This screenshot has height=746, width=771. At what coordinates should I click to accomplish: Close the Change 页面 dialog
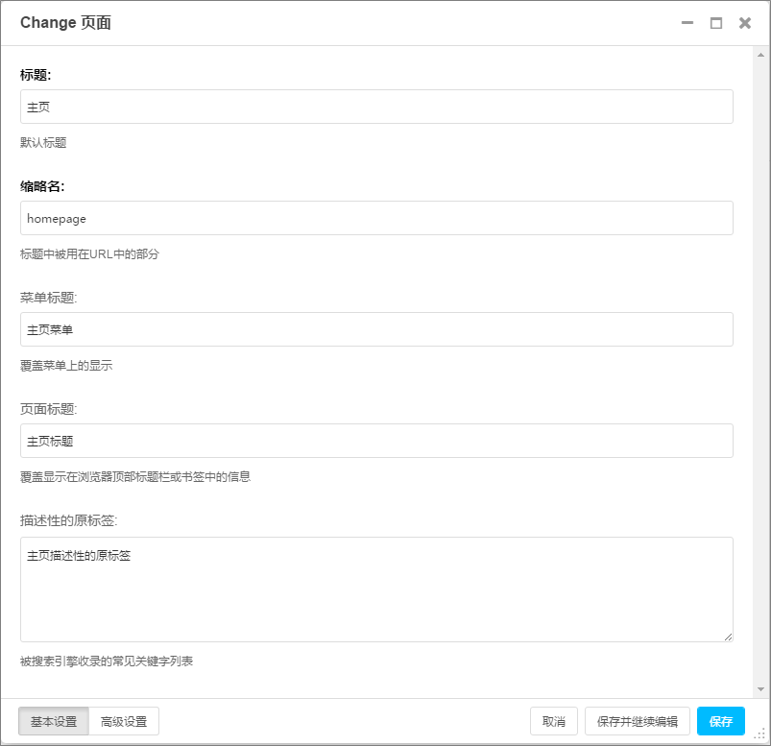[x=745, y=23]
